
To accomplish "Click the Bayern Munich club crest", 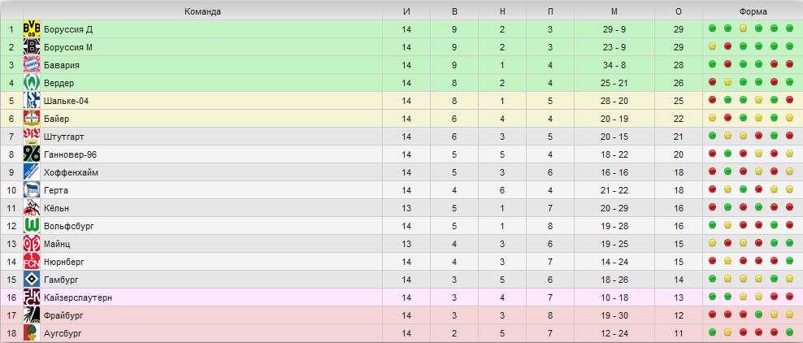I will pyautogui.click(x=32, y=65).
